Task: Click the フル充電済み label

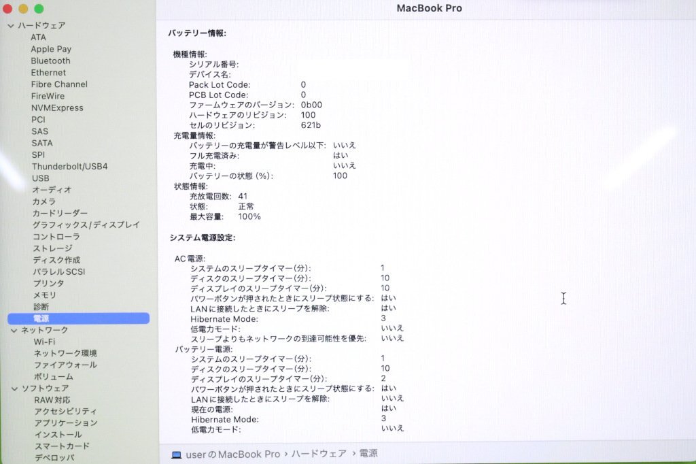Action: coord(214,156)
